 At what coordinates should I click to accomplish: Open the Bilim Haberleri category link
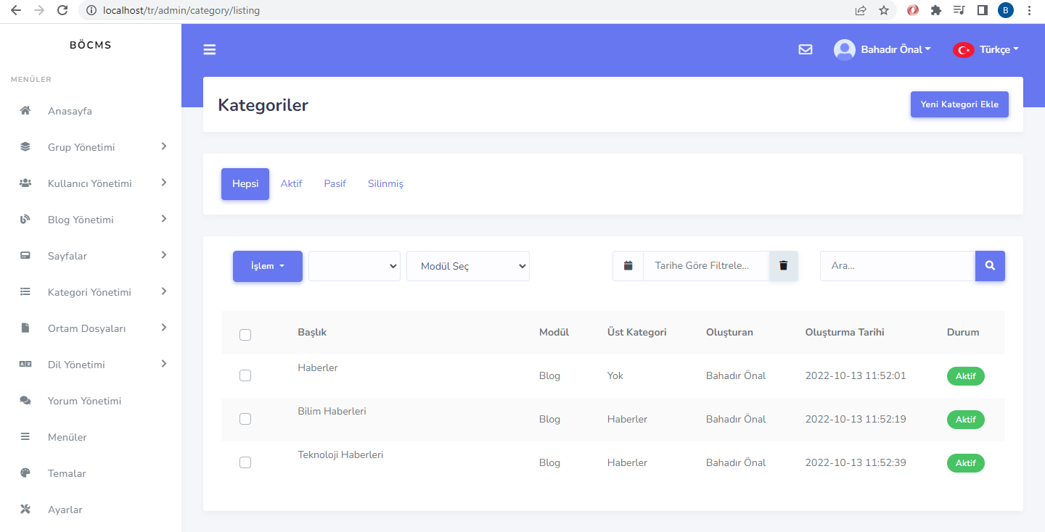pyautogui.click(x=332, y=411)
